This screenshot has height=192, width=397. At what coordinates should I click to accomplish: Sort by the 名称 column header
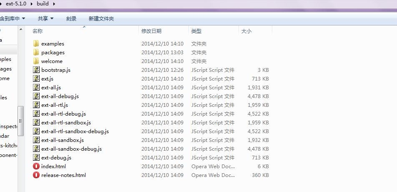[85, 31]
